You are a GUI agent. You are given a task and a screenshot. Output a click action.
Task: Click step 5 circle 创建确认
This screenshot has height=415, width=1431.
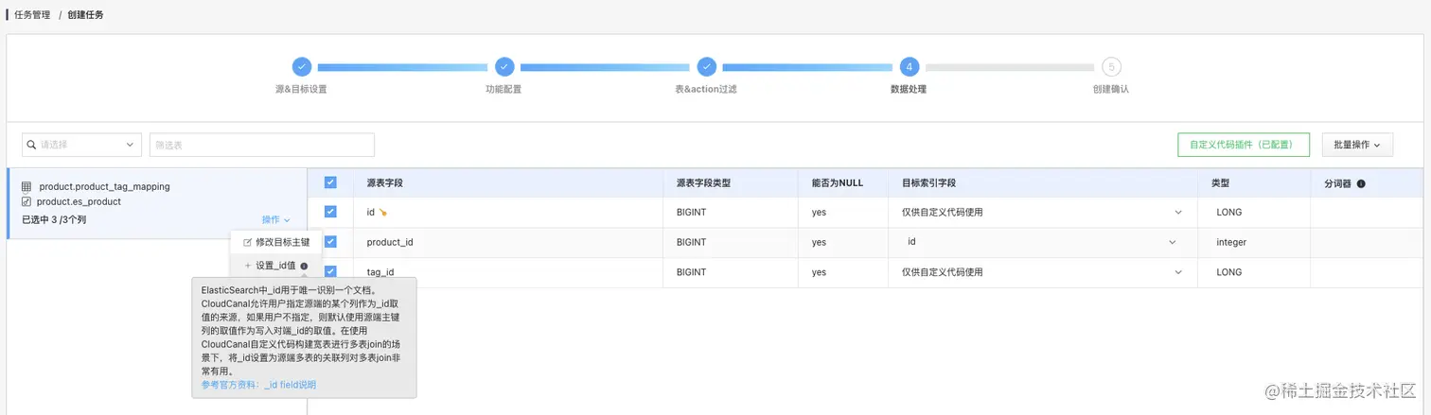point(1111,67)
